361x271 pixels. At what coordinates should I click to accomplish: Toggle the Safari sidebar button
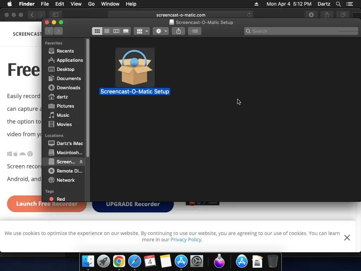pos(55,15)
